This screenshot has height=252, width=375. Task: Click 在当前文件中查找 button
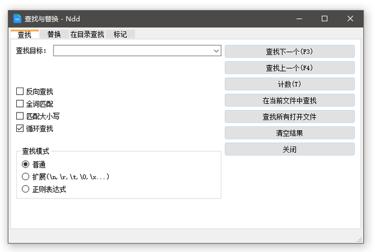(289, 100)
